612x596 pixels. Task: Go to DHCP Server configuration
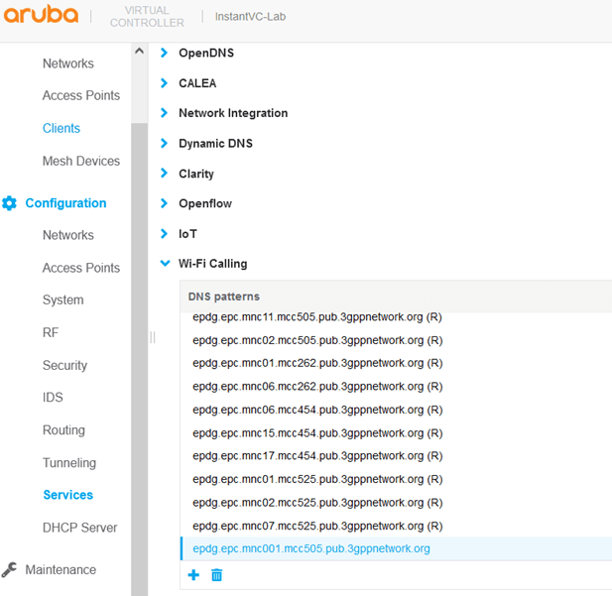79,528
